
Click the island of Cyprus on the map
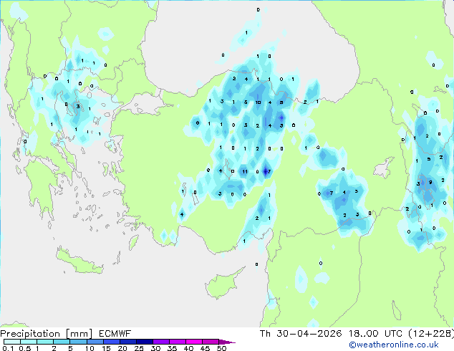224,283
